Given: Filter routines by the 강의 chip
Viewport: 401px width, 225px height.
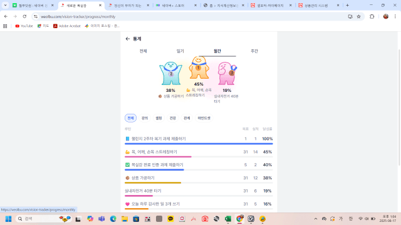Looking at the screenshot, I should point(145,118).
